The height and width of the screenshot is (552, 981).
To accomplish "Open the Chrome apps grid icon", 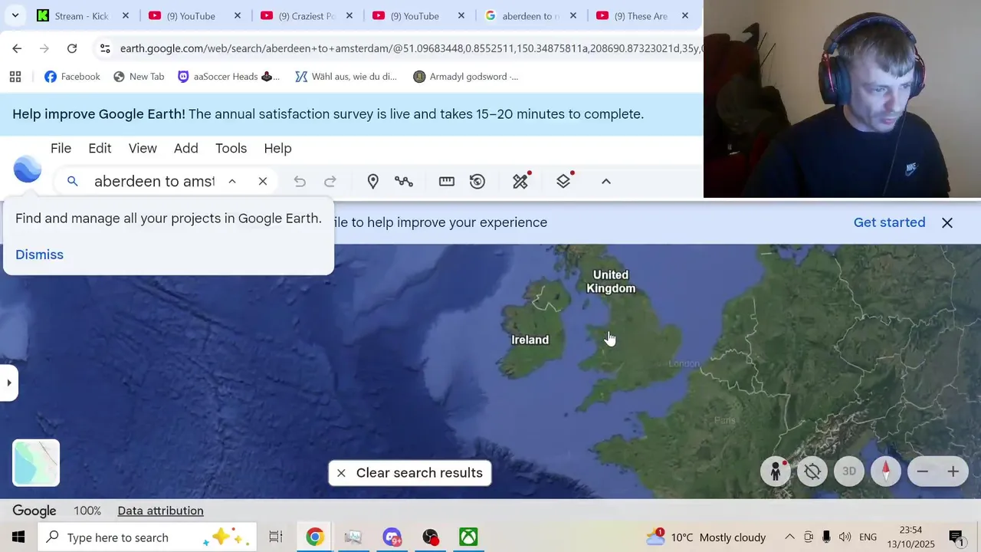I will pyautogui.click(x=15, y=77).
